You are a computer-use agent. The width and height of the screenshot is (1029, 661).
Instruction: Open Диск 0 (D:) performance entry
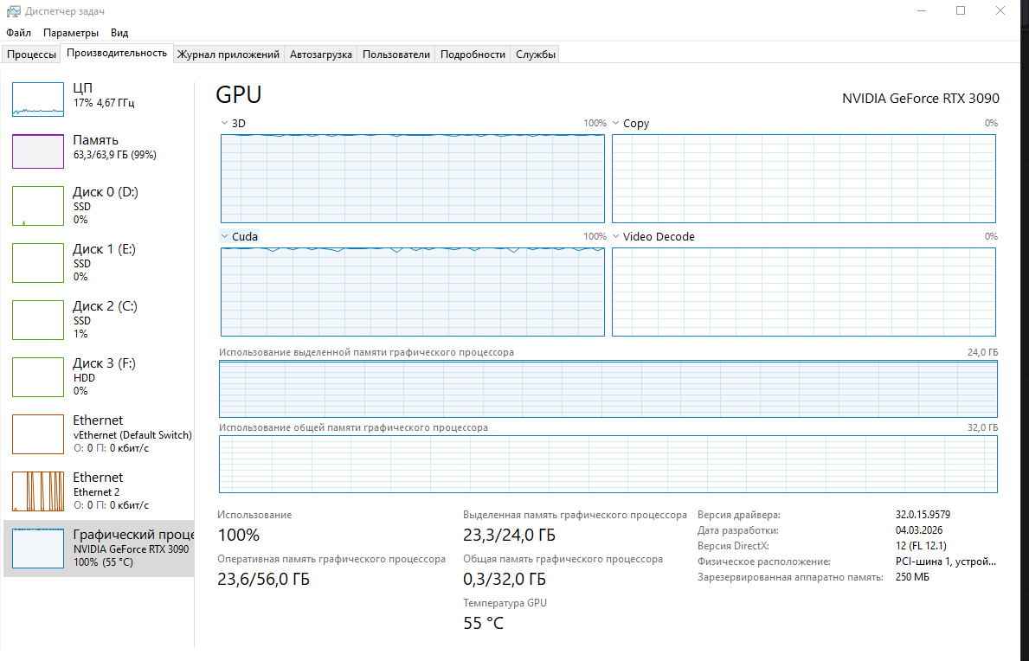pos(99,205)
